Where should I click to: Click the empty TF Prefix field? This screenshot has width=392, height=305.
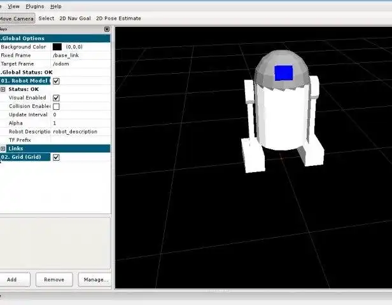[x=81, y=140]
